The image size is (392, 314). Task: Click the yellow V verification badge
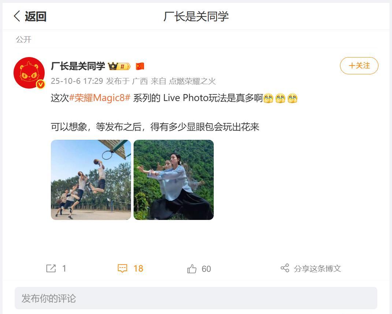(41, 85)
